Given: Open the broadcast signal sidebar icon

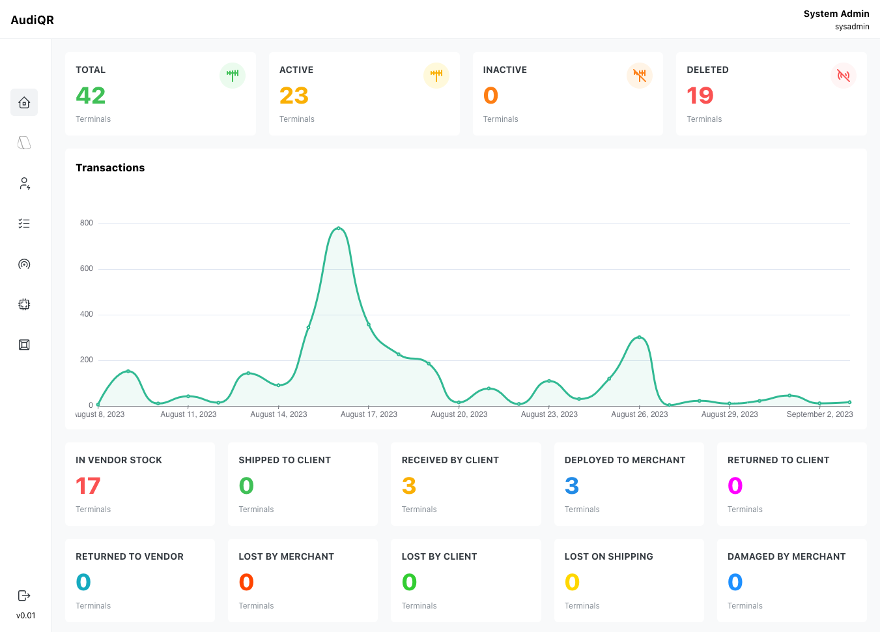Looking at the screenshot, I should tap(24, 264).
